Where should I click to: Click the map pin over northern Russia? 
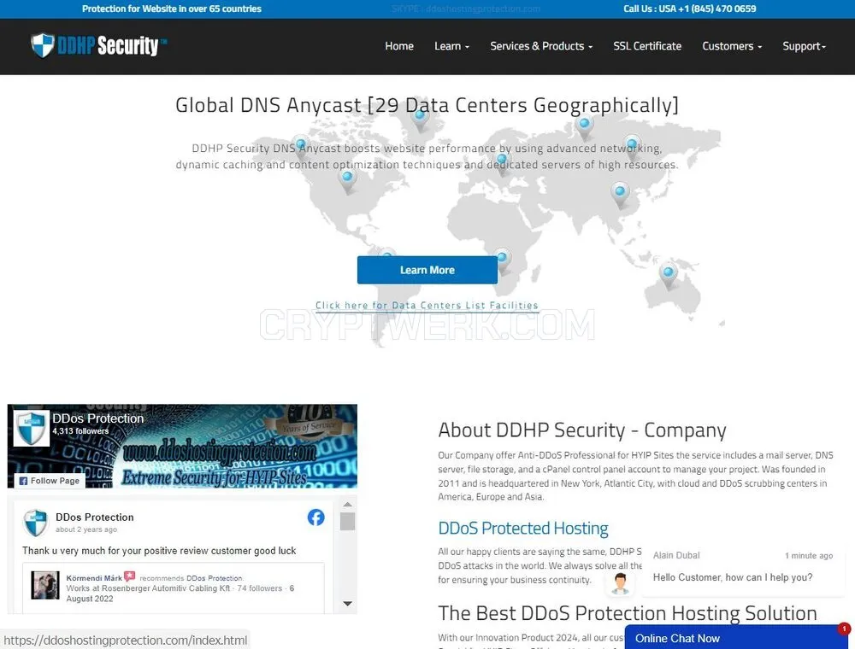click(x=584, y=127)
